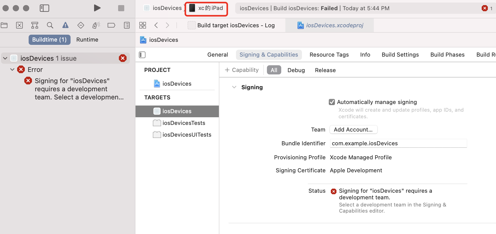Open the Team Add Account dropdown
Image resolution: width=496 pixels, height=234 pixels.
(353, 129)
